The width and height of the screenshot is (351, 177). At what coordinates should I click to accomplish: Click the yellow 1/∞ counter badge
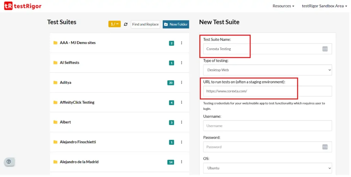pos(114,24)
